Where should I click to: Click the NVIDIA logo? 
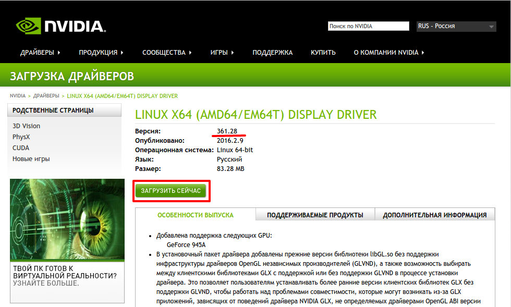pos(60,26)
